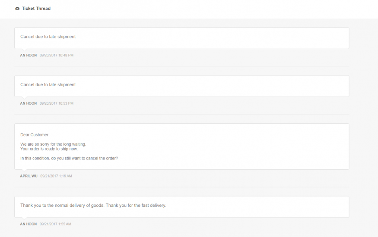The width and height of the screenshot is (378, 237).
Task: Click the second "Cancel due to late shipment" message
Action: (x=48, y=84)
